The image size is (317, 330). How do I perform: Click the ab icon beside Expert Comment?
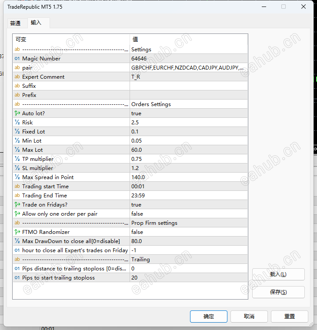point(17,77)
